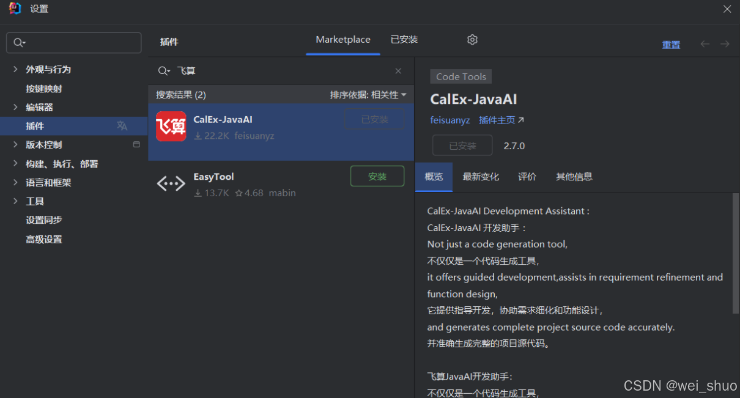Clear the plugin search with X icon
The image size is (740, 398).
click(x=398, y=71)
